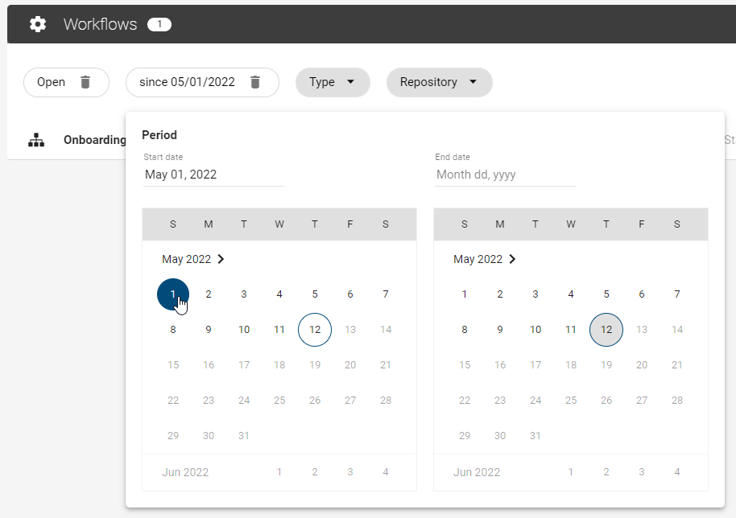Select May 22 in the right calendar
This screenshot has width=736, height=518.
(465, 400)
